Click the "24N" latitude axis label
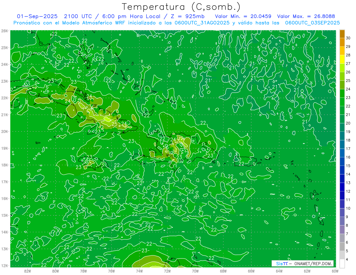356x275 pixels. pos(4,64)
